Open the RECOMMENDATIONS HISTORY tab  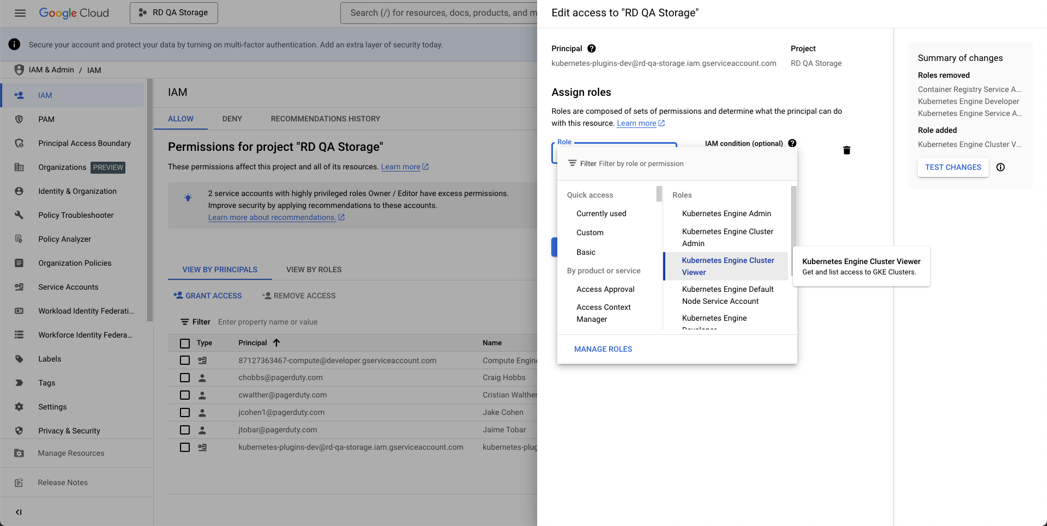[326, 119]
